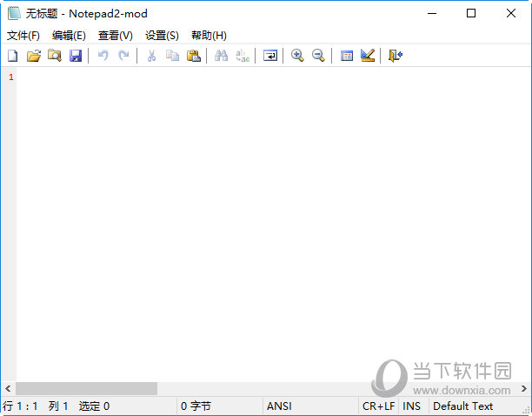Image resolution: width=532 pixels, height=416 pixels.
Task: Click the horizontal scrollbar left arrow
Action: tap(8, 388)
